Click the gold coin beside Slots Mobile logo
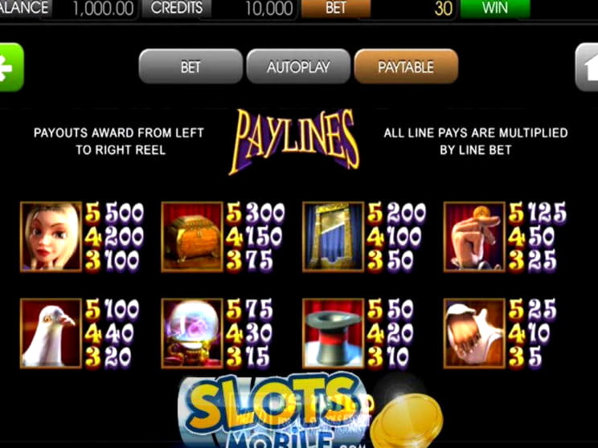The height and width of the screenshot is (448, 598). (x=406, y=421)
